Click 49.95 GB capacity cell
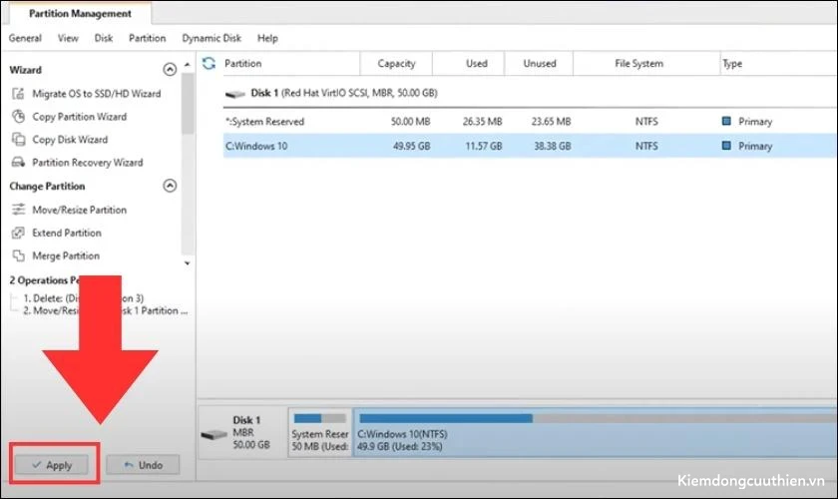Screen dimensions: 838x499 coord(411,146)
